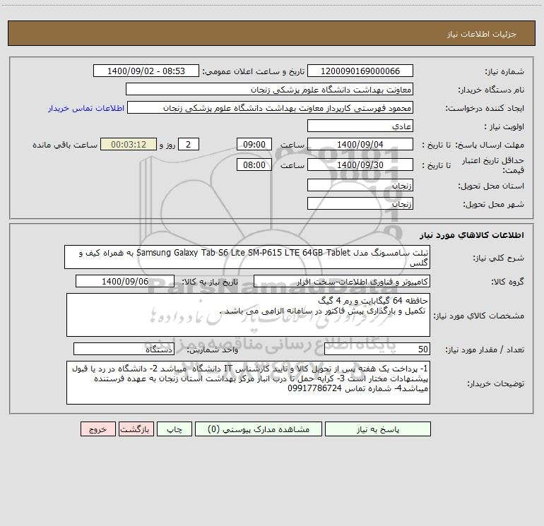Click the 'تعداد / مقدار مورد نیاز:' label
This screenshot has width=544, height=526.
485,349
